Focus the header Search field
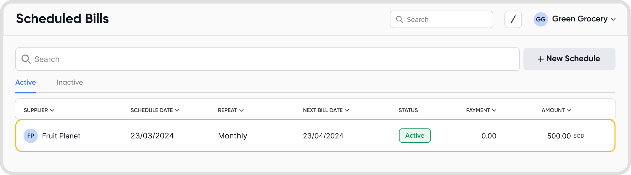The image size is (631, 175). pyautogui.click(x=447, y=19)
